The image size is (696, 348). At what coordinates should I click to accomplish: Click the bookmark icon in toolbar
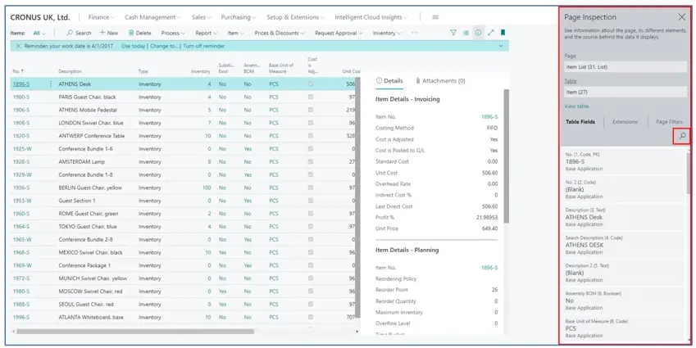(503, 33)
